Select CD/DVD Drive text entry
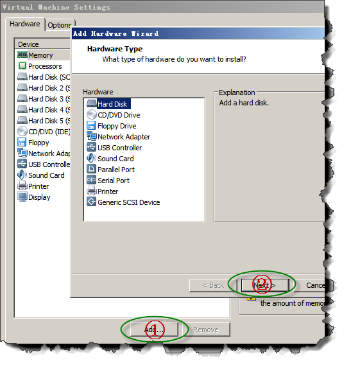 (x=119, y=115)
